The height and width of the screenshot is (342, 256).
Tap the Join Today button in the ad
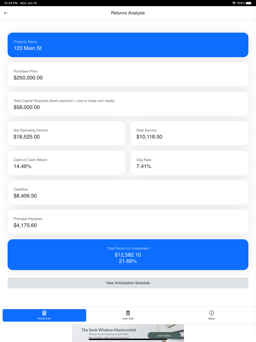coord(164,335)
